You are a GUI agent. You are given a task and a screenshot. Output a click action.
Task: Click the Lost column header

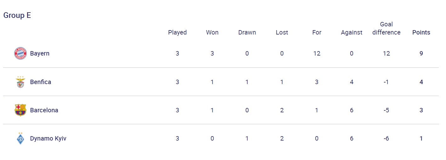click(282, 32)
